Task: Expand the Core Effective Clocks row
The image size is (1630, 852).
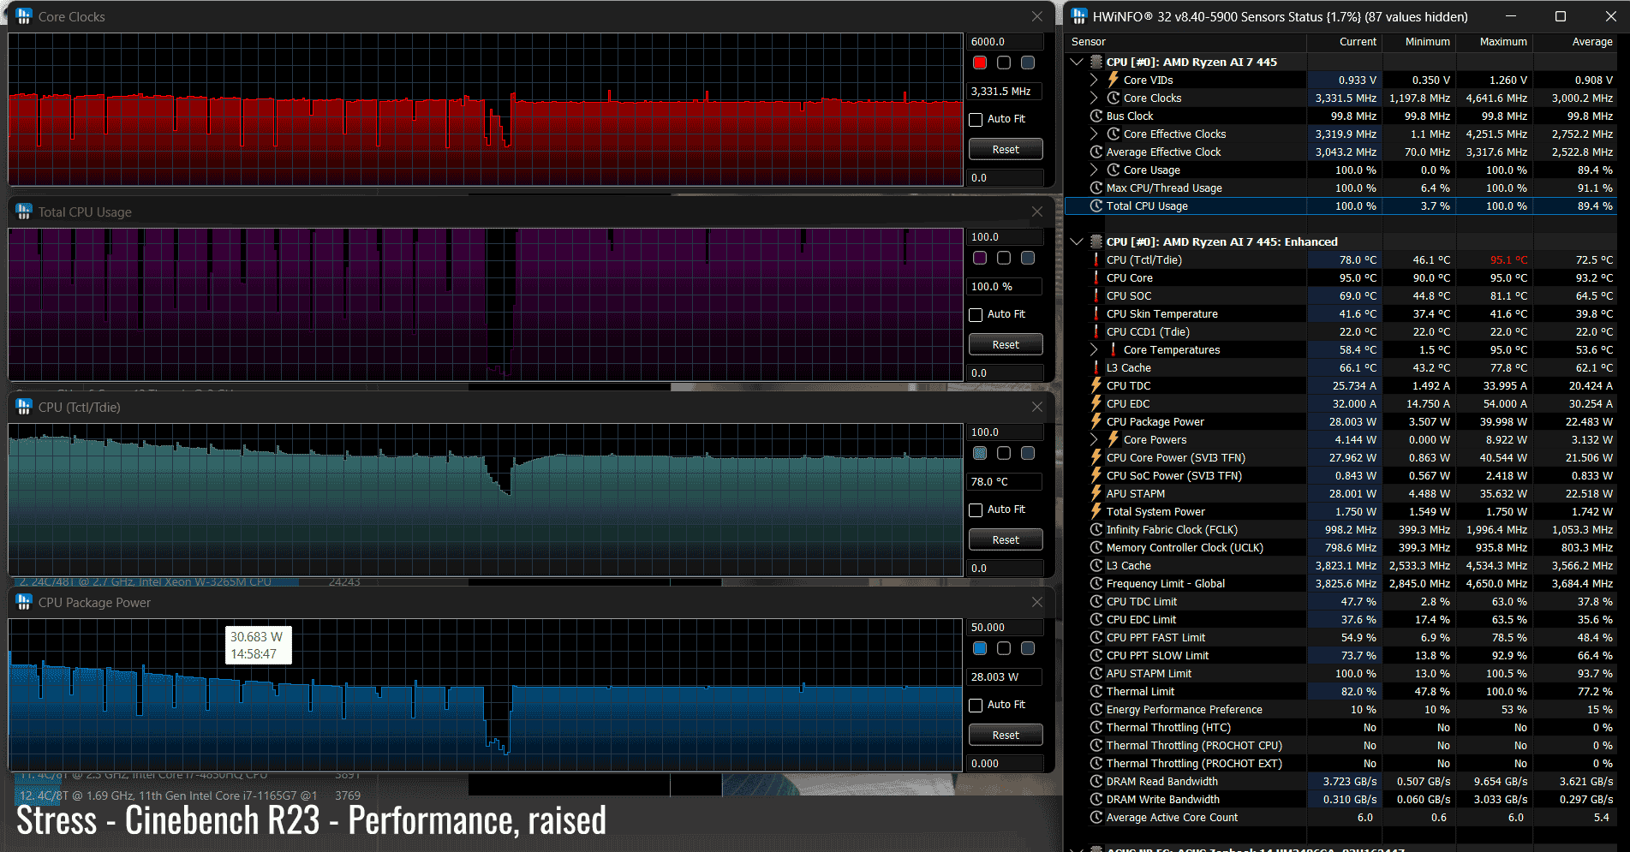Action: click(x=1094, y=134)
